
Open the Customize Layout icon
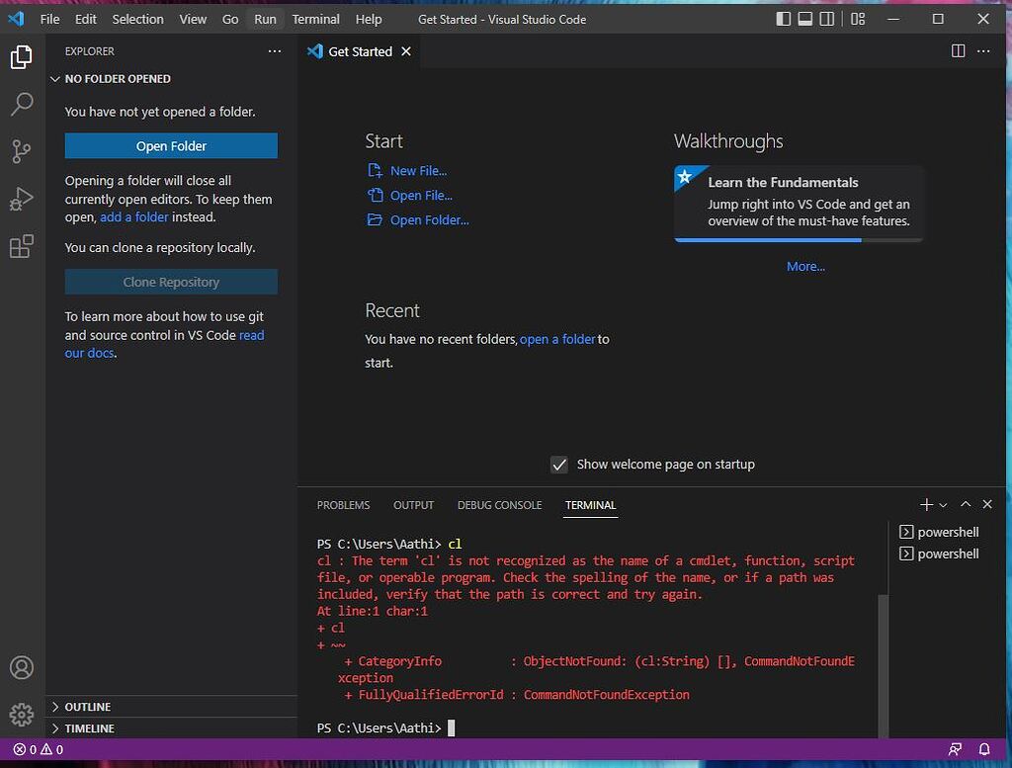[858, 19]
